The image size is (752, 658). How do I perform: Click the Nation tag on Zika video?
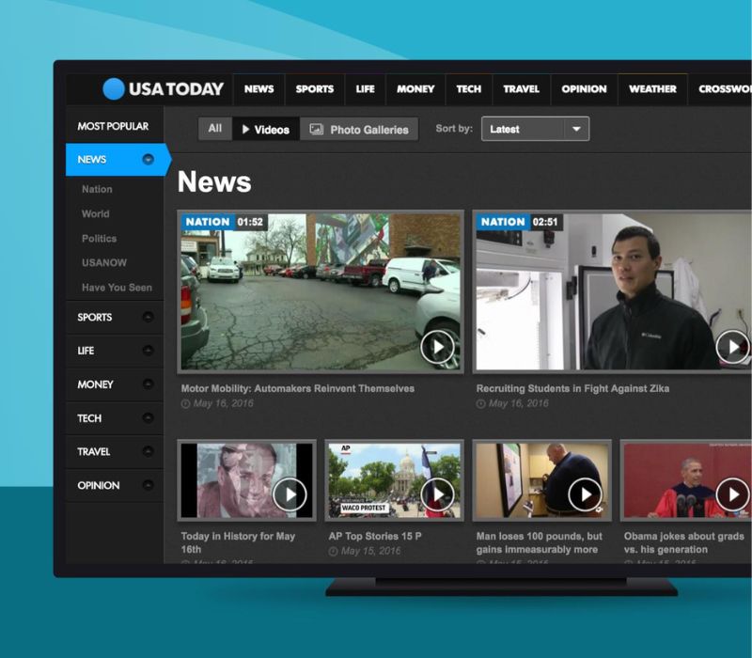tap(503, 222)
